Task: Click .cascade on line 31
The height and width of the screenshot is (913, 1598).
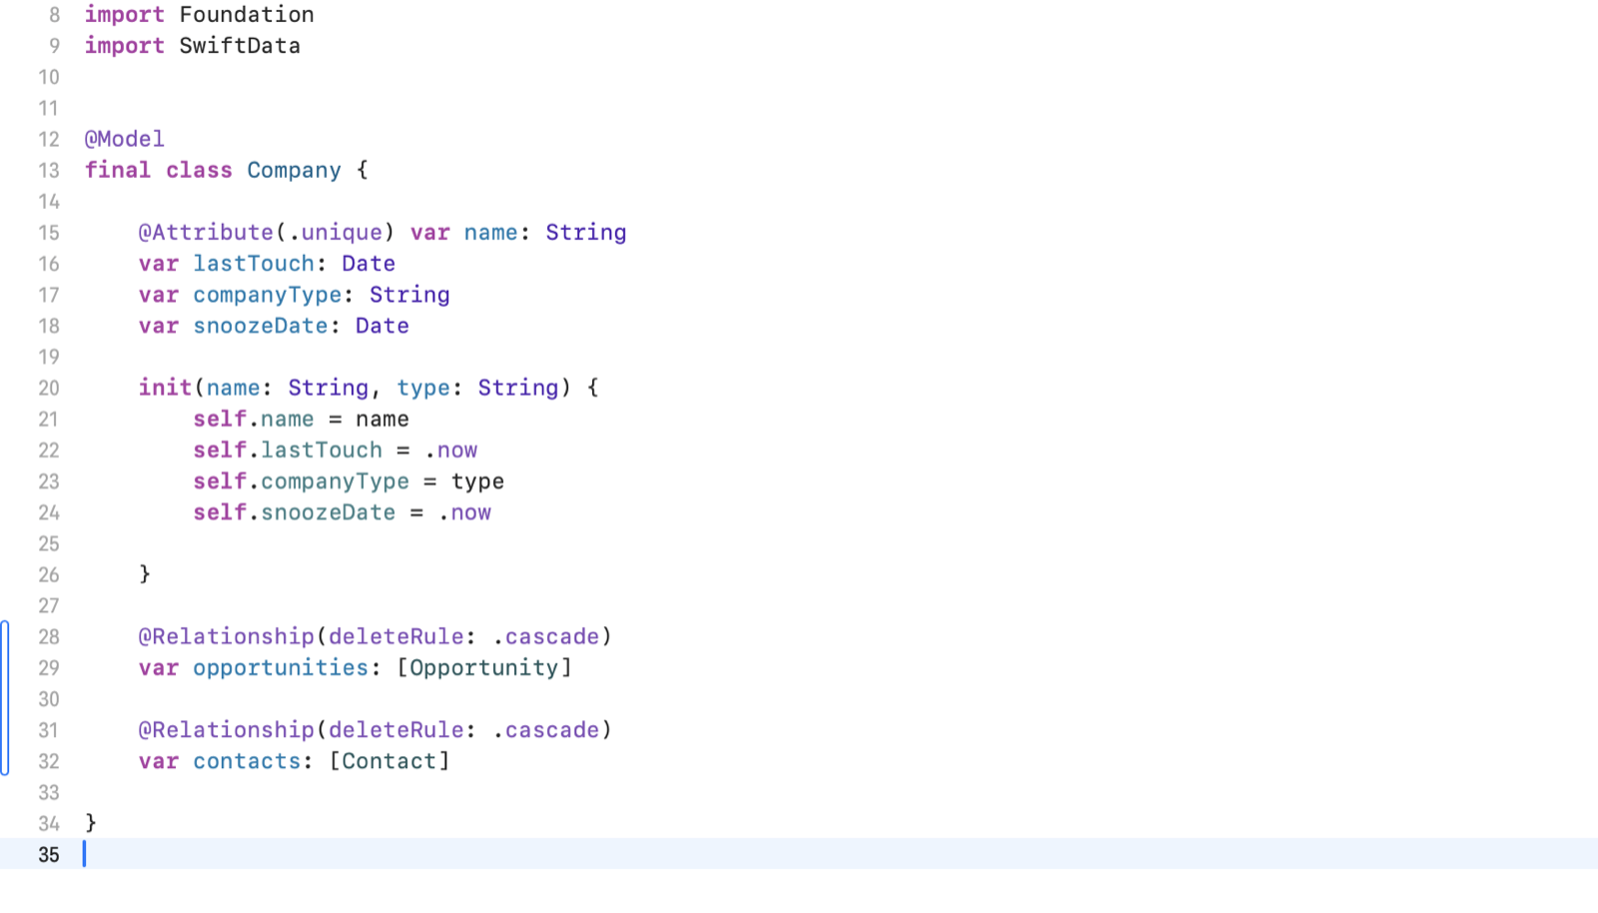Action: (x=546, y=730)
